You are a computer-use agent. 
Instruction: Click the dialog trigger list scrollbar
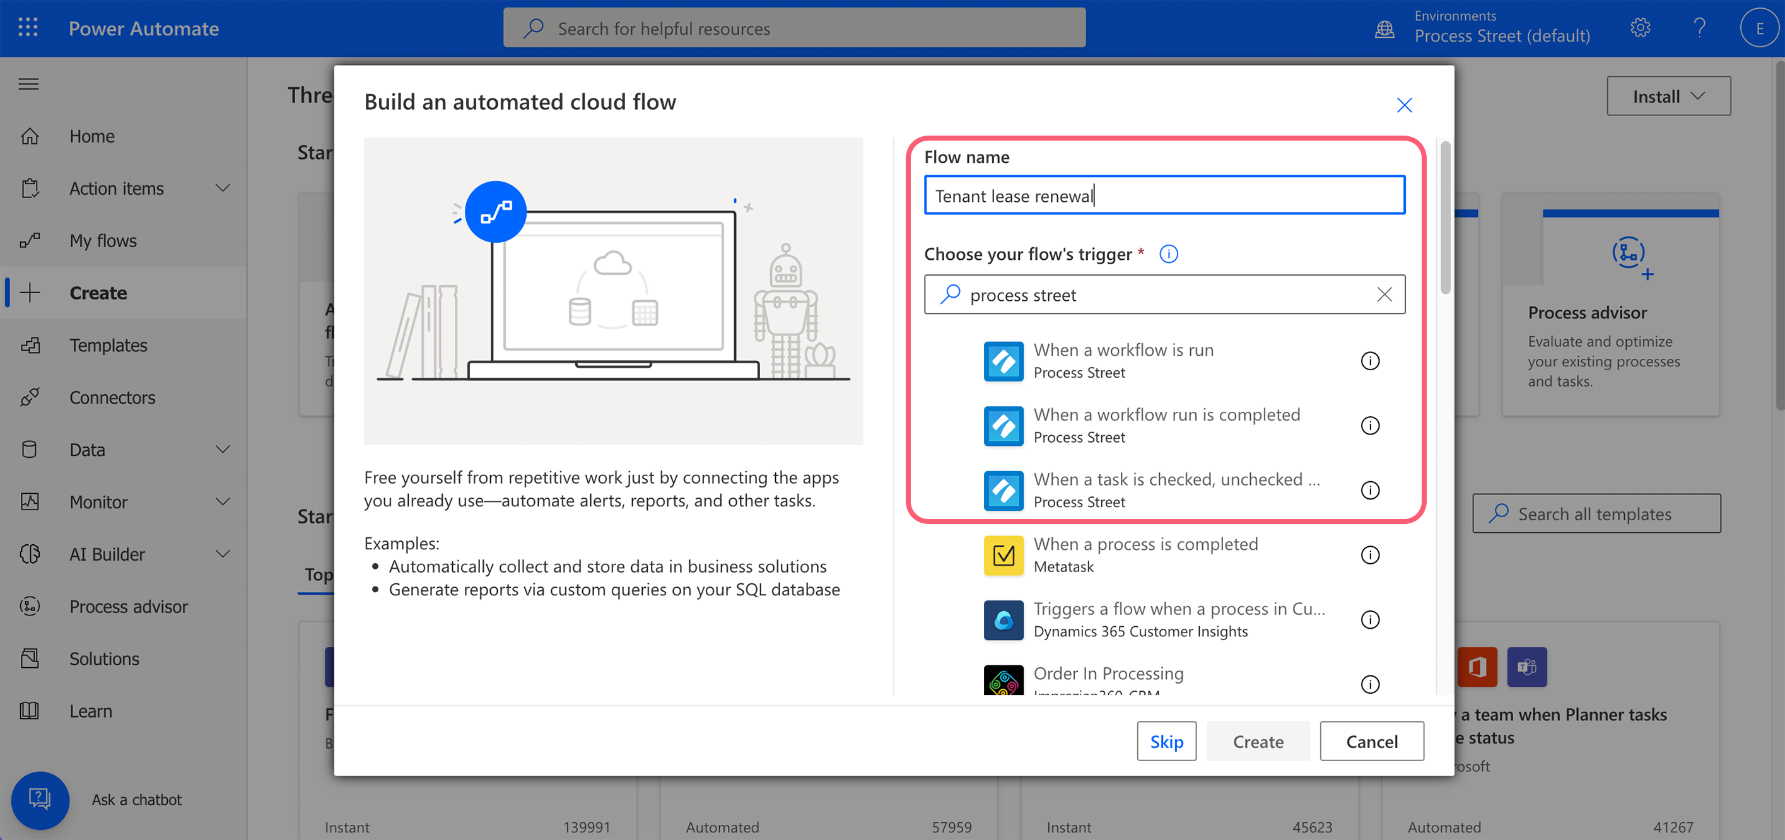1445,218
